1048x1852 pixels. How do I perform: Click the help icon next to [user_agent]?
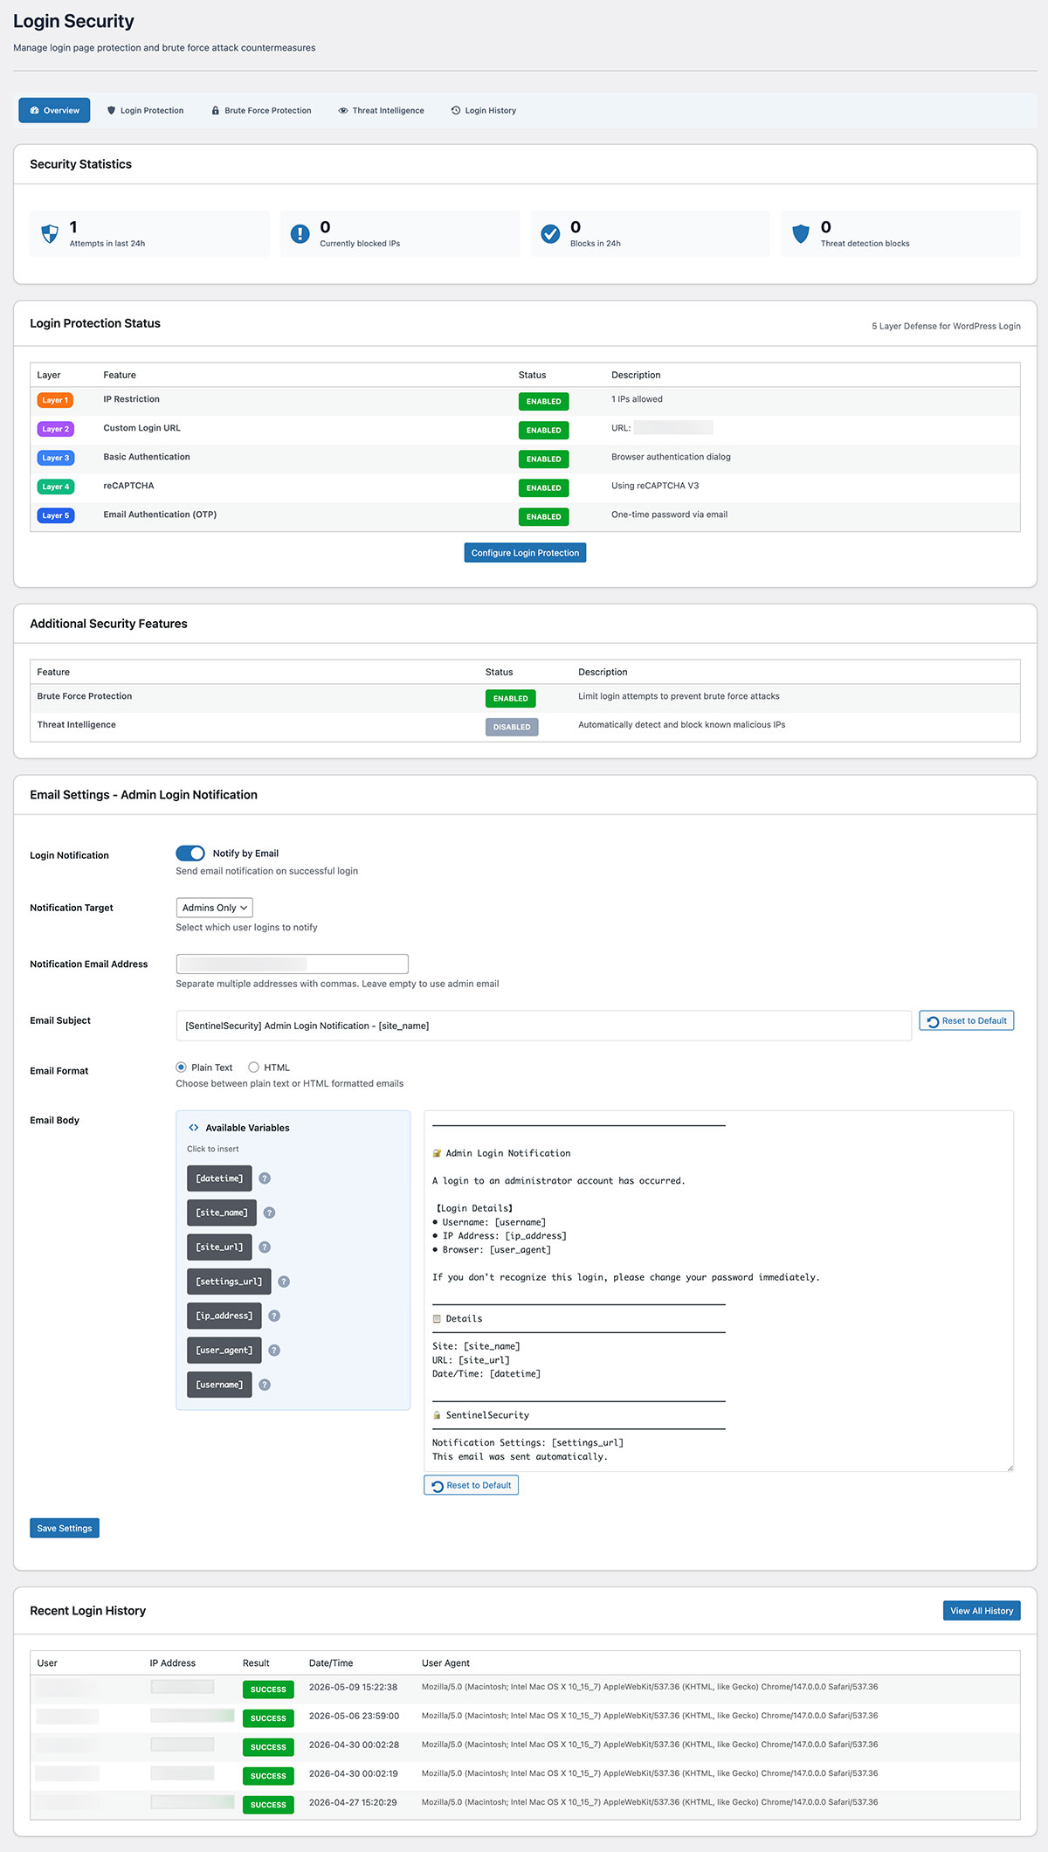[274, 1351]
